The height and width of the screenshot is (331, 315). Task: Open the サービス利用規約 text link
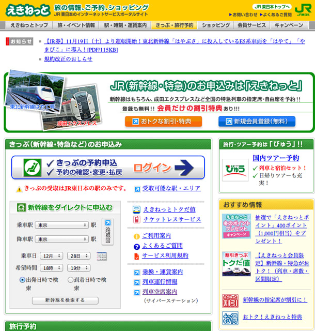(x=165, y=255)
